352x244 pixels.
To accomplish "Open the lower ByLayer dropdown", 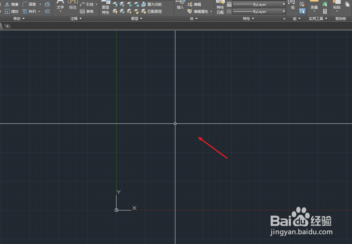I will point(259,11).
